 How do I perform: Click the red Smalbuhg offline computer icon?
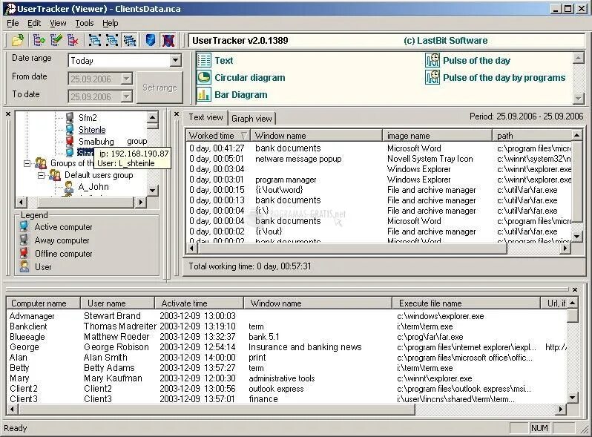point(70,141)
